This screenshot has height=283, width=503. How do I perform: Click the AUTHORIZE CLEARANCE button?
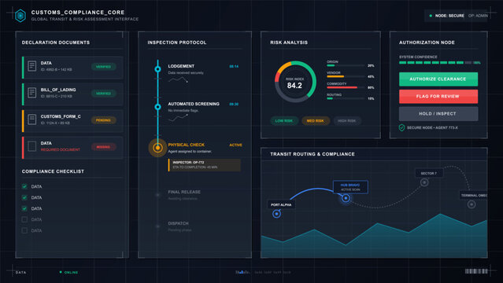tap(438, 79)
